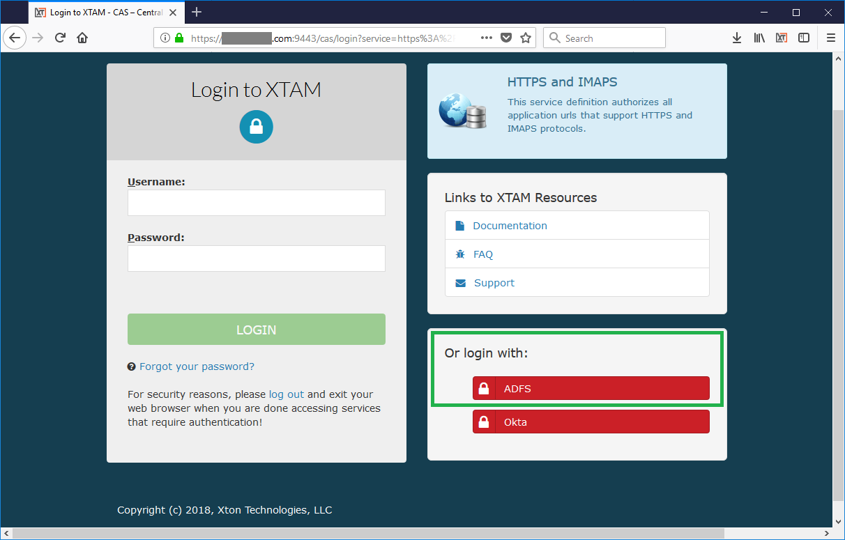This screenshot has height=540, width=845.
Task: Open the site security padlock in the address bar
Action: pos(180,38)
